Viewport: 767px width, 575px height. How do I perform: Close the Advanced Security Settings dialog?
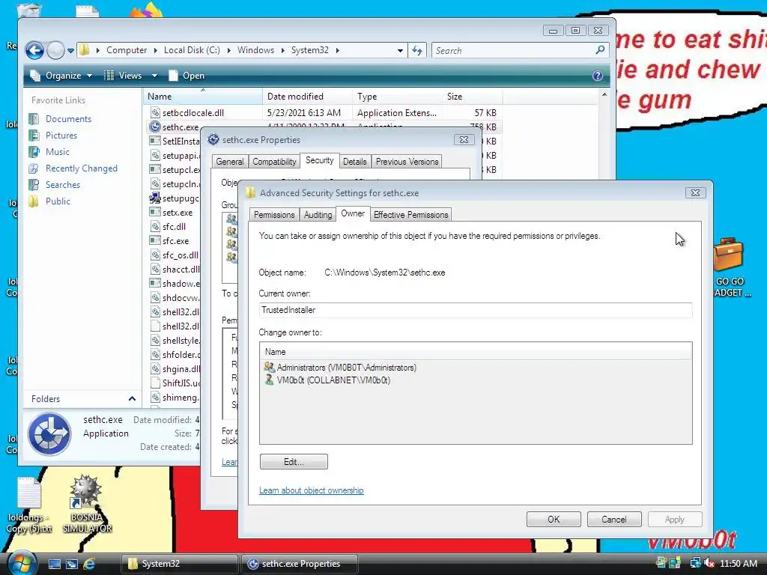pyautogui.click(x=695, y=192)
